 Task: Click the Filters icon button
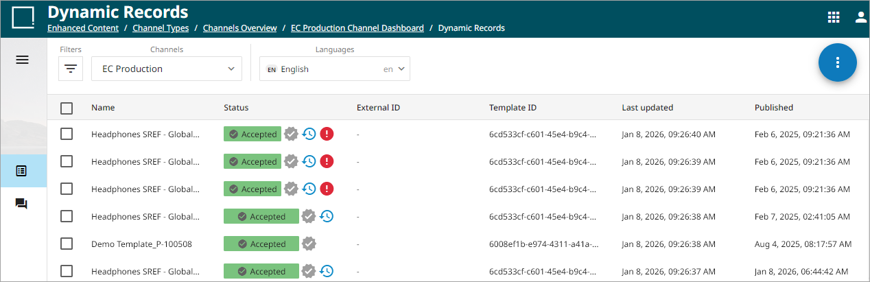click(x=71, y=69)
